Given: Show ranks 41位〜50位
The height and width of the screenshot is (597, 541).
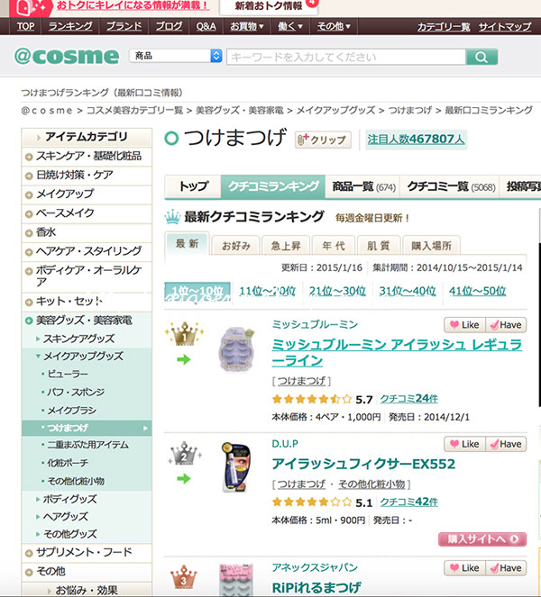Looking at the screenshot, I should point(477,291).
